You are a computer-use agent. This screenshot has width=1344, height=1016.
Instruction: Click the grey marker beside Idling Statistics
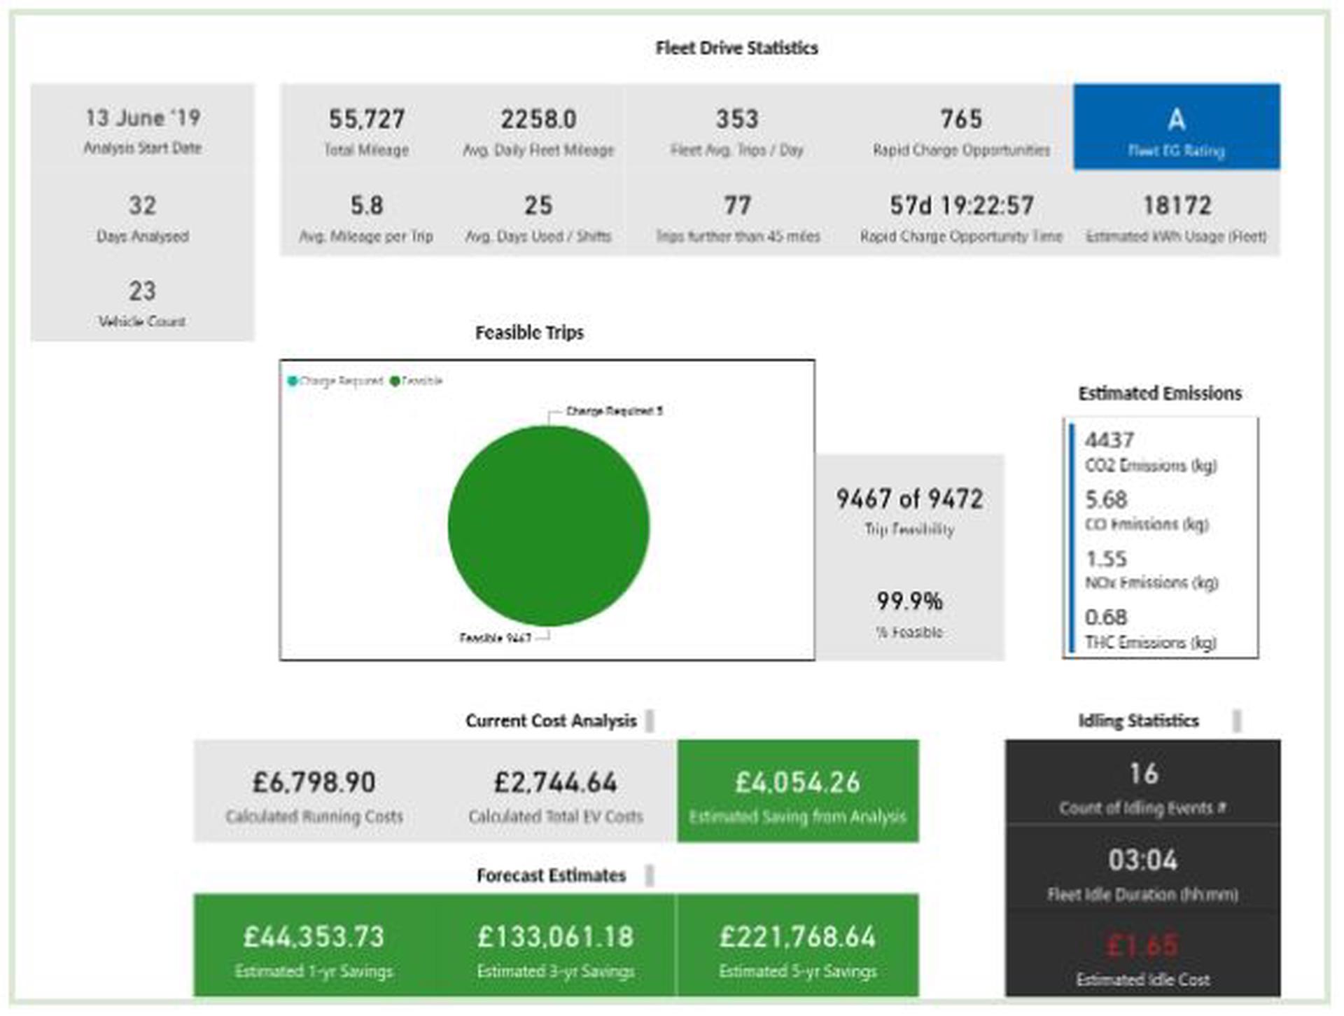coord(1237,721)
